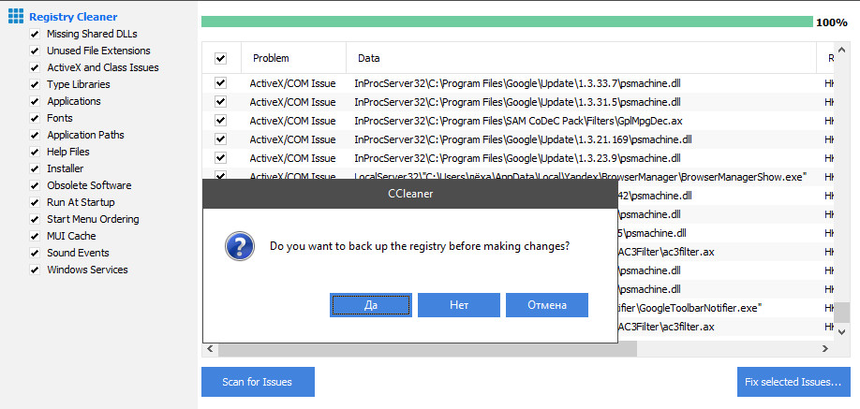Click the Нет button in dialog
Screen dimensions: 860x409
click(x=458, y=305)
